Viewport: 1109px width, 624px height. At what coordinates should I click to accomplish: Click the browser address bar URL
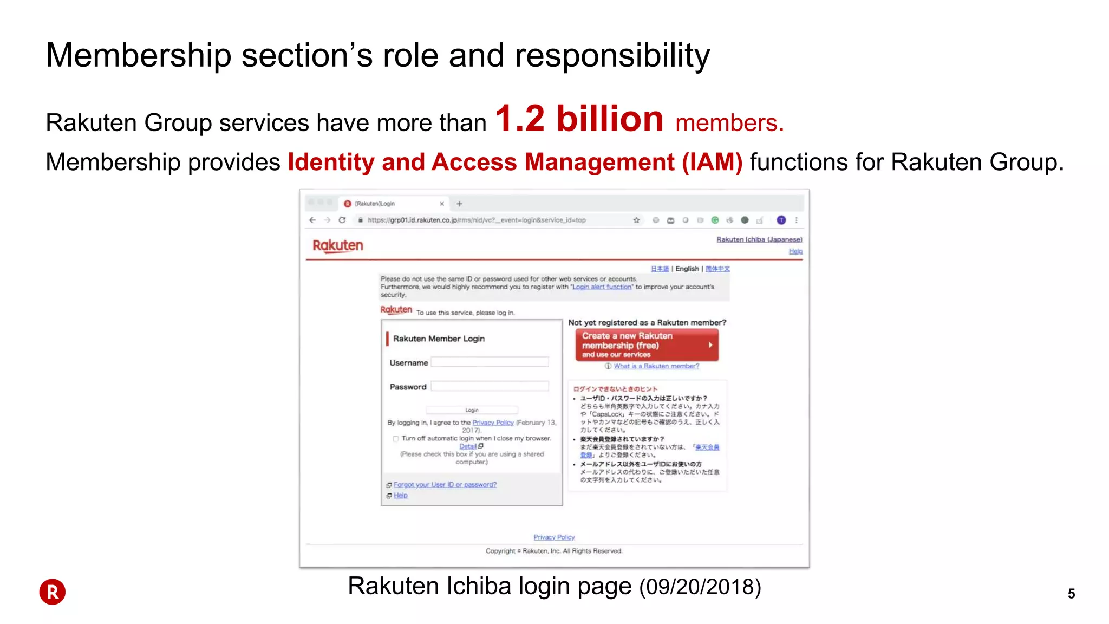tap(477, 220)
